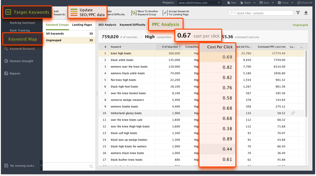The image size is (316, 176).
Task: Select over the knee thigh high boots
Action: [130, 126]
